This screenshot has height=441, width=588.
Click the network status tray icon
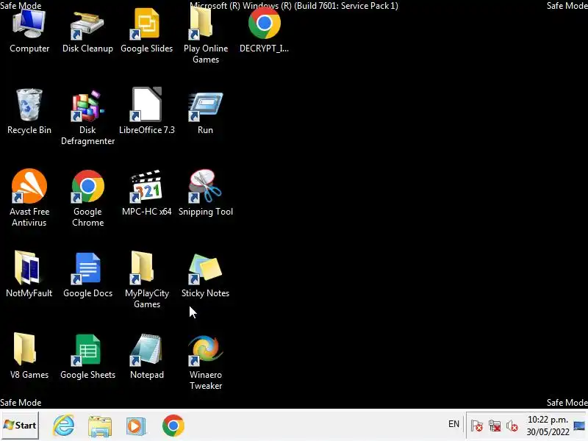[x=495, y=426]
